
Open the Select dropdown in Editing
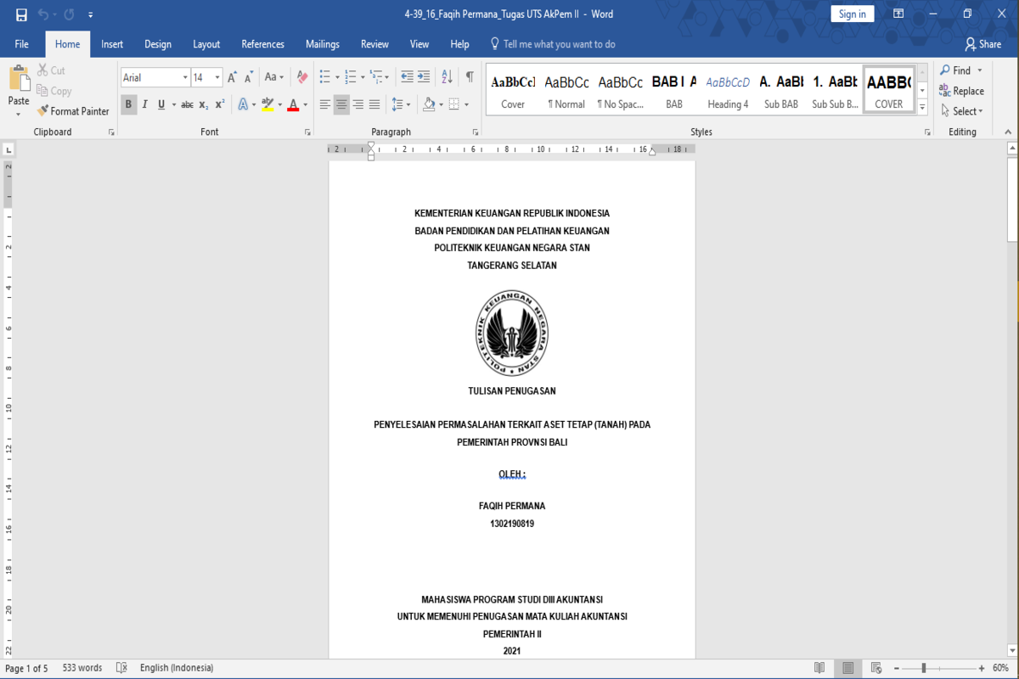pos(961,111)
